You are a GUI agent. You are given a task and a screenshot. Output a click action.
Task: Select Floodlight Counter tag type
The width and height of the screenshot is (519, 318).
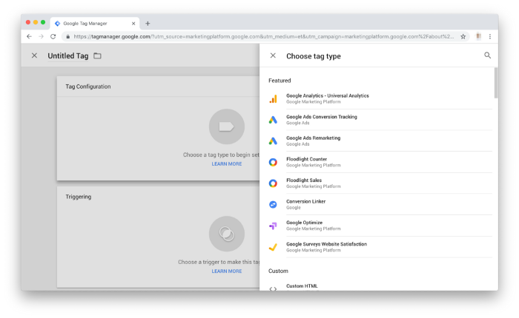click(380, 162)
